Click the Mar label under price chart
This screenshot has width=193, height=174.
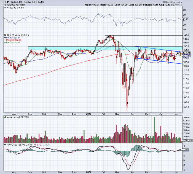pyautogui.click(x=117, y=114)
